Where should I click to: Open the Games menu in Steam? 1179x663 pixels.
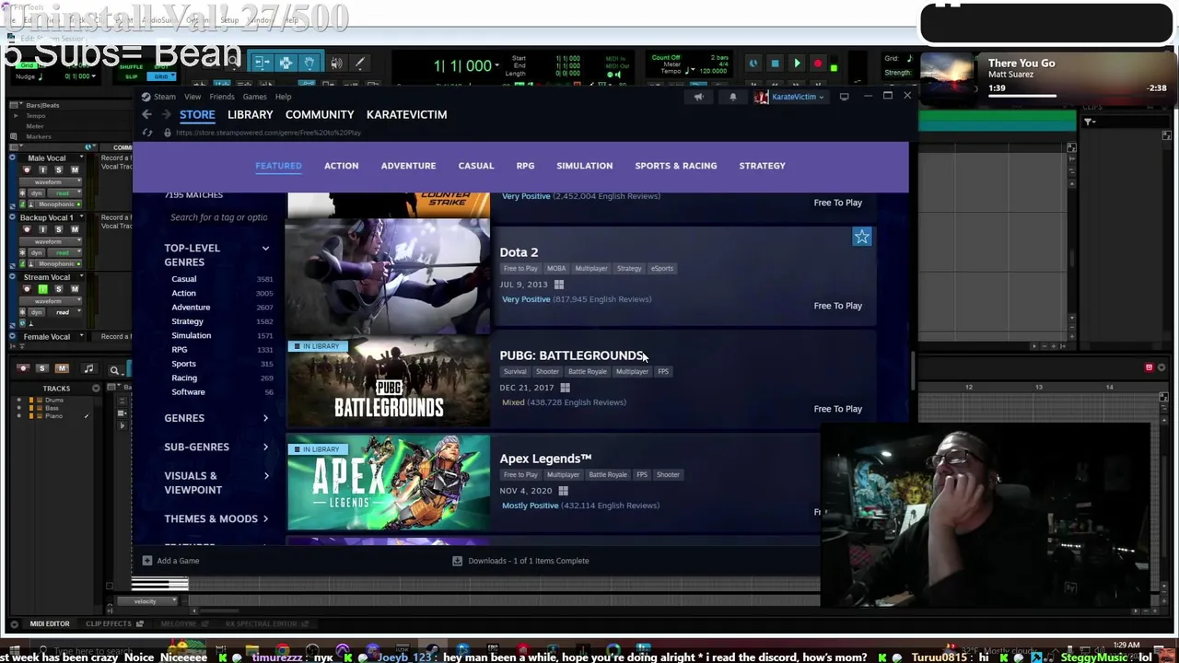pos(254,97)
